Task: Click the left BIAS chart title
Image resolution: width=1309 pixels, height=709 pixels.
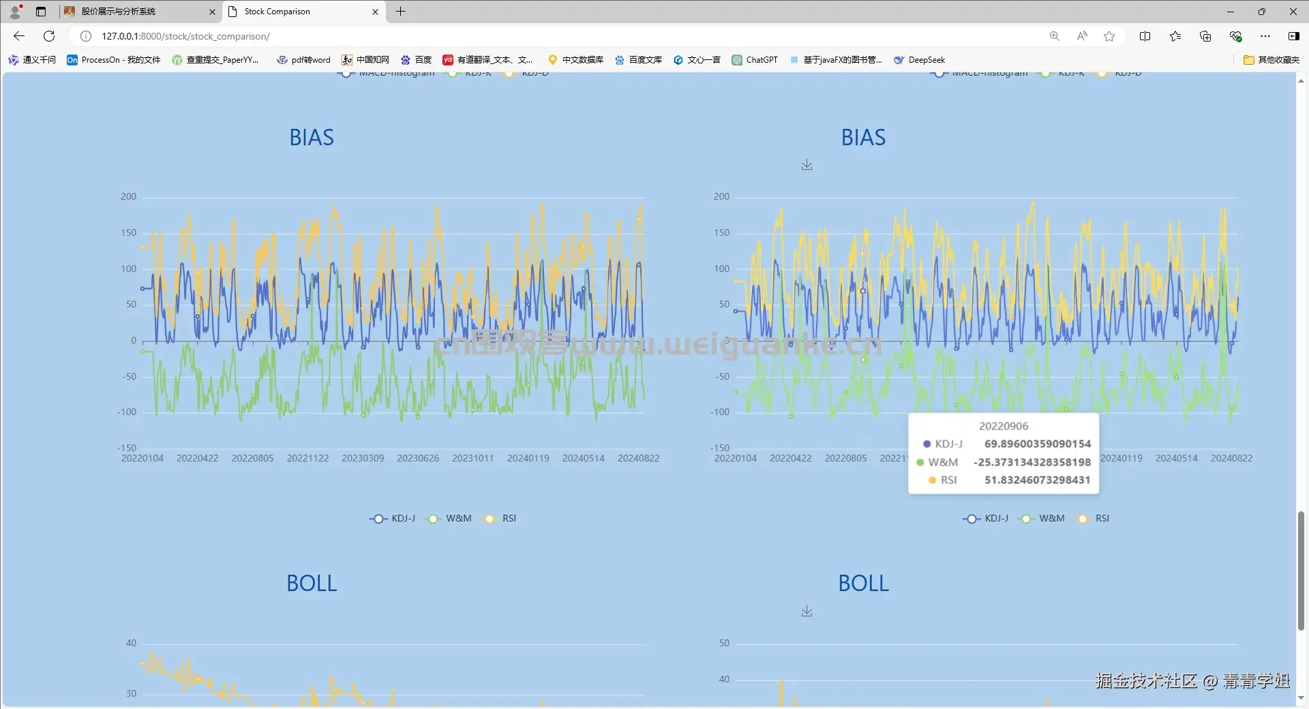Action: [x=312, y=138]
